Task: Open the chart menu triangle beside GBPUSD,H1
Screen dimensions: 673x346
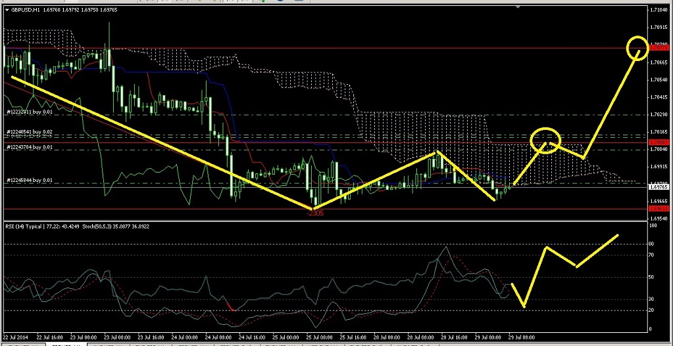Action: (7, 10)
